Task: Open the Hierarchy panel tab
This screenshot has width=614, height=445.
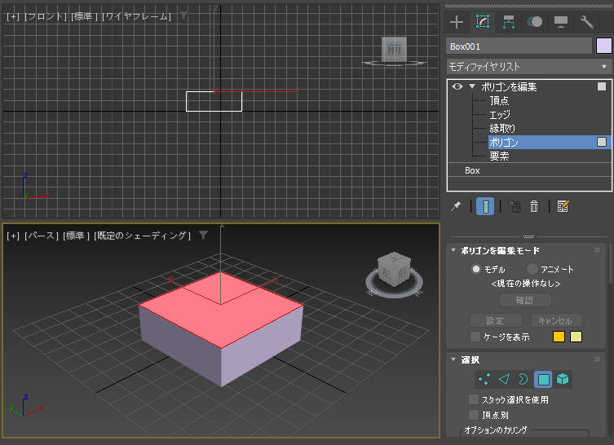Action: pyautogui.click(x=508, y=22)
